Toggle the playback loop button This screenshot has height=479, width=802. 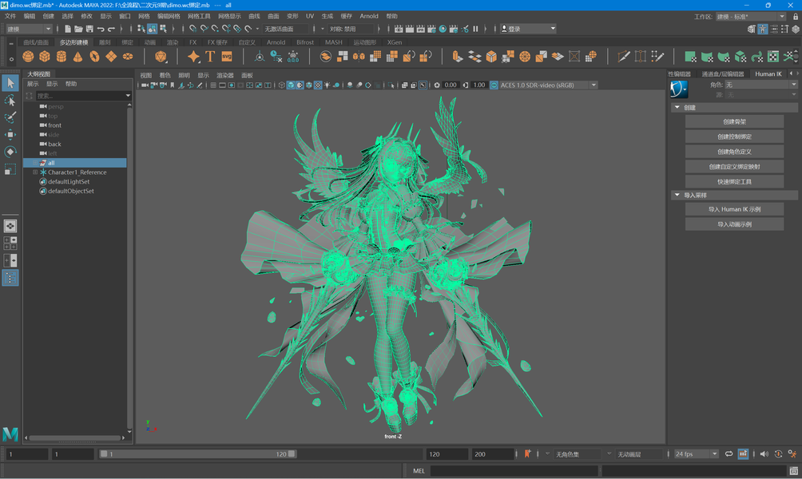[729, 453]
